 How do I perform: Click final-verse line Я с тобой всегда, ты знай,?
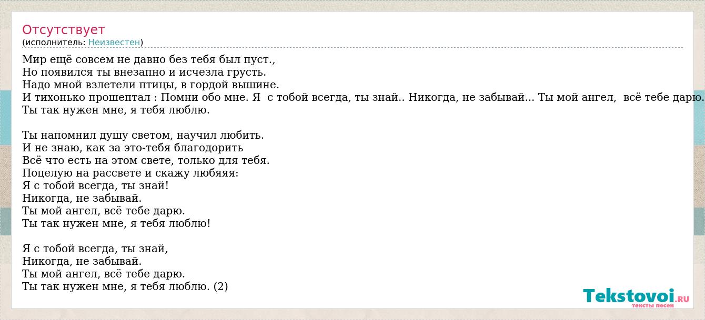click(95, 249)
